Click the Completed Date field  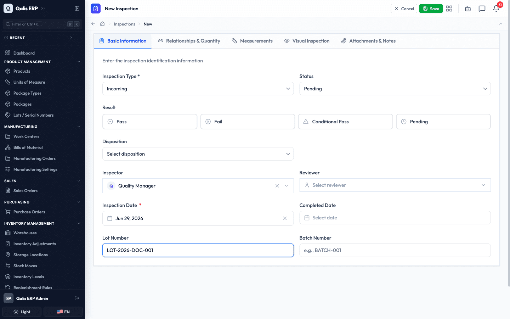click(395, 218)
